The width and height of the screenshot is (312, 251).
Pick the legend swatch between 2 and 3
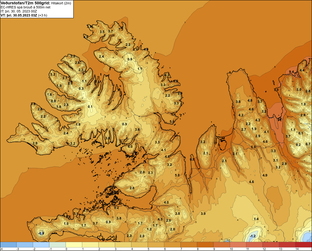tap(107, 244)
